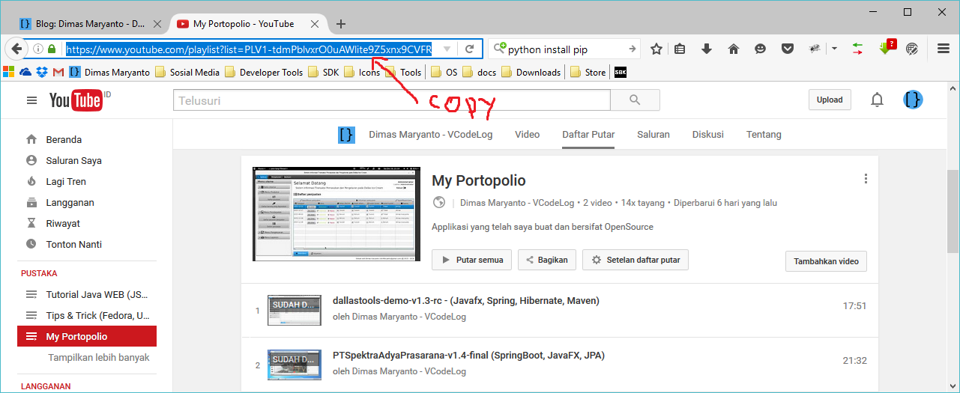Click the go arrow in the search box
This screenshot has height=393, width=960.
[x=632, y=49]
